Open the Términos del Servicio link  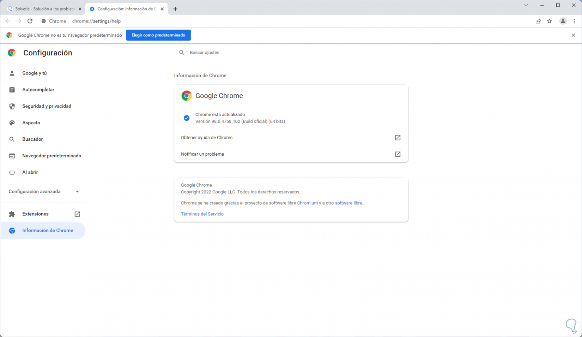point(202,214)
